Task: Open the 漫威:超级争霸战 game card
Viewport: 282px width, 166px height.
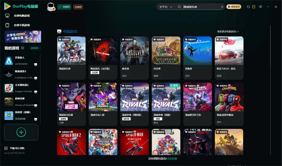Action: coord(229,104)
